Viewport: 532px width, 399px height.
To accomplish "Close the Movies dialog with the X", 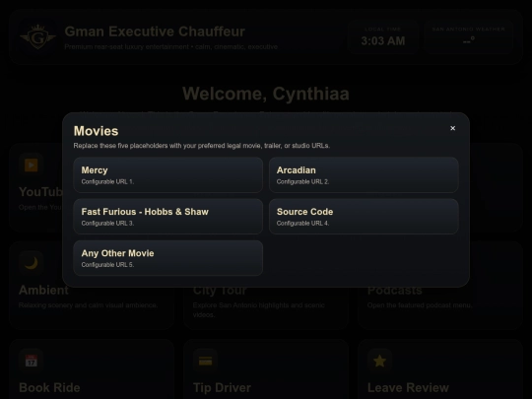I will [452, 128].
